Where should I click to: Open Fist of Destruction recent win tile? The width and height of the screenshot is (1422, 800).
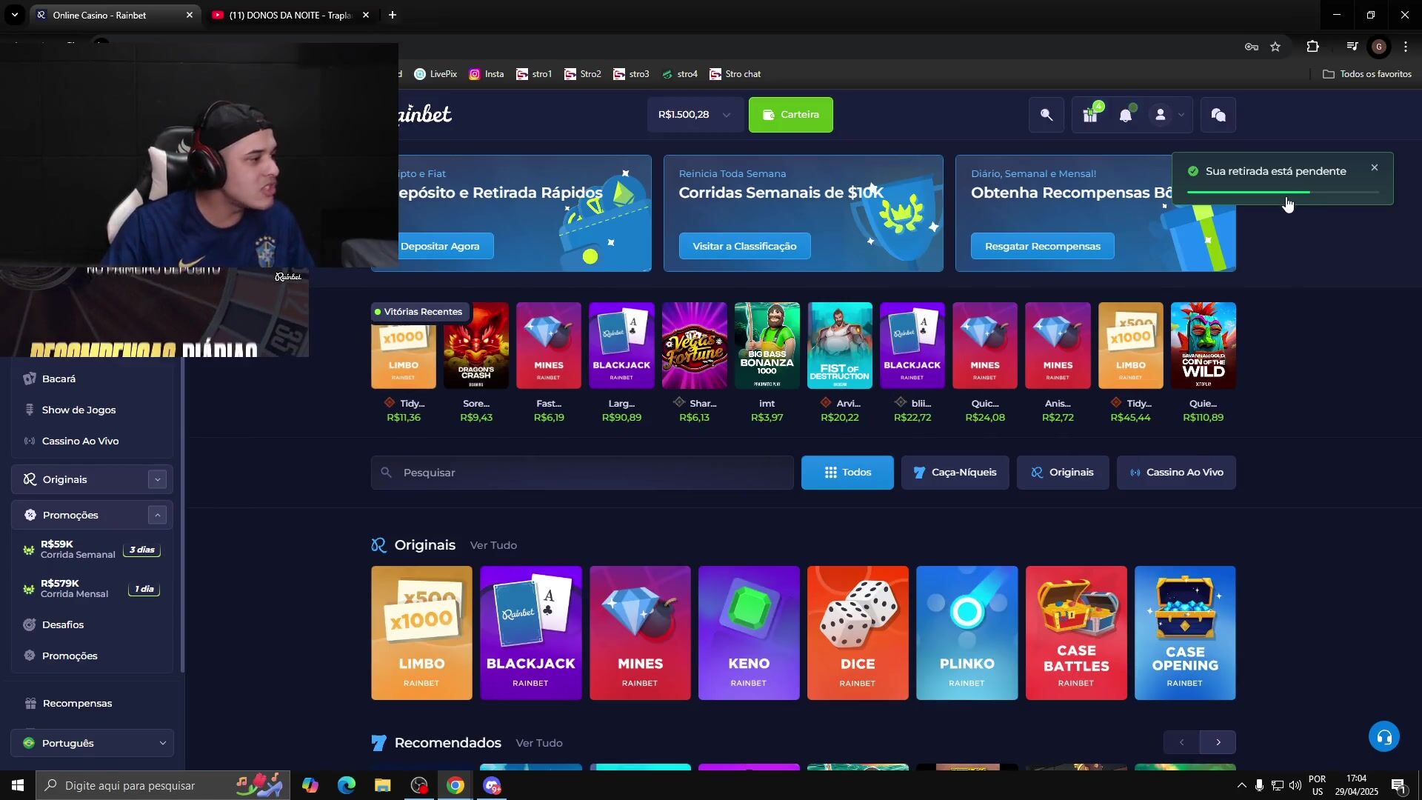coord(839,345)
